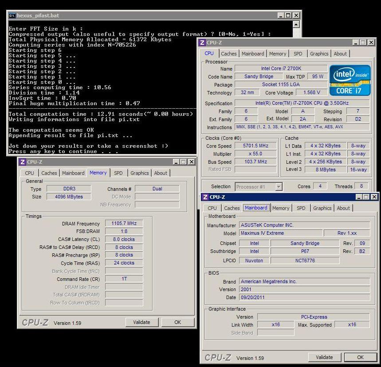Click the Channels # Dual value

[x=157, y=189]
